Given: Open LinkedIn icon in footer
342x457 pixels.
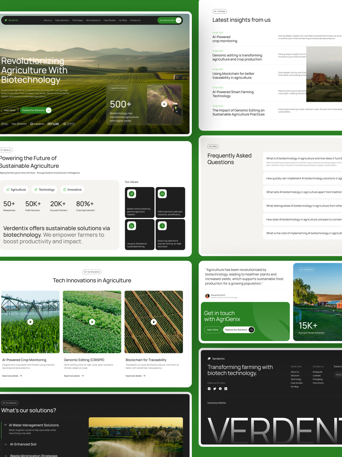Looking at the screenshot, I should coord(226,389).
